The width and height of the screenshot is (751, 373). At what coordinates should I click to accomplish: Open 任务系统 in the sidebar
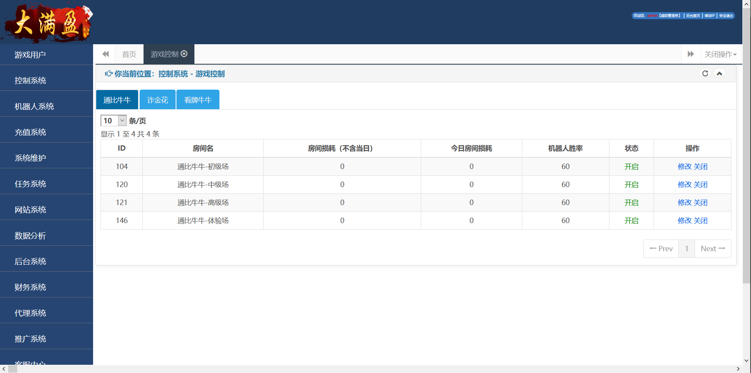(47, 184)
